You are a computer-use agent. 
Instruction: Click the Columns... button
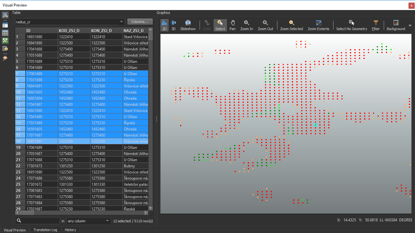coord(140,22)
